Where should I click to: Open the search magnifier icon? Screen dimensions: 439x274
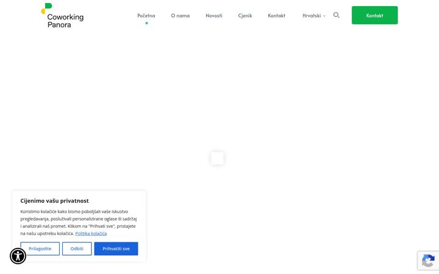point(336,15)
